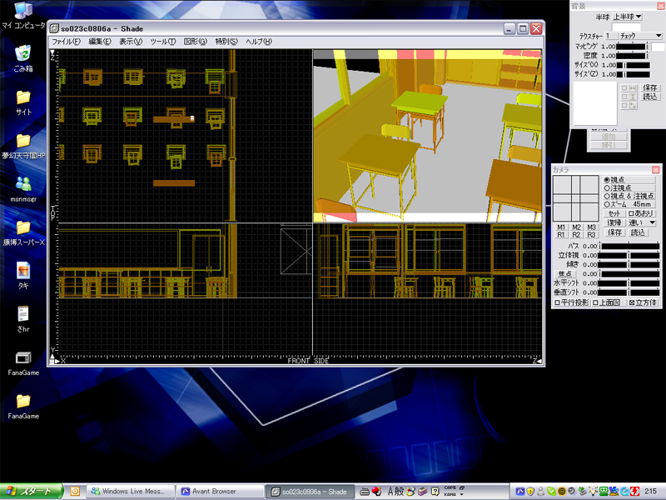Recall camera memory R2
Image resolution: width=666 pixels, height=500 pixels.
[576, 235]
